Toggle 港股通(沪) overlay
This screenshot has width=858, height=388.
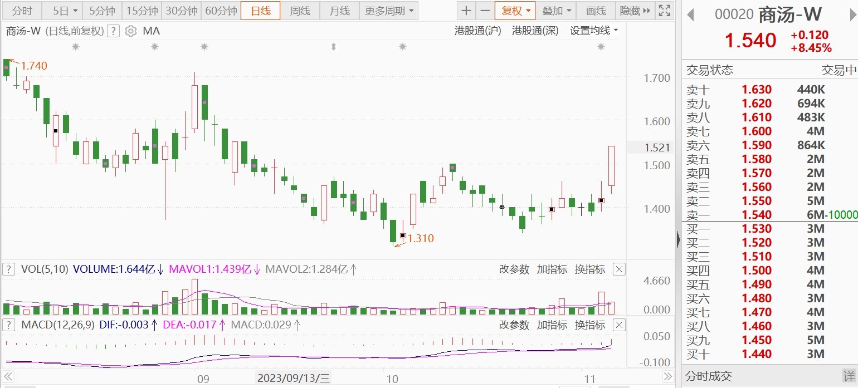click(x=478, y=31)
